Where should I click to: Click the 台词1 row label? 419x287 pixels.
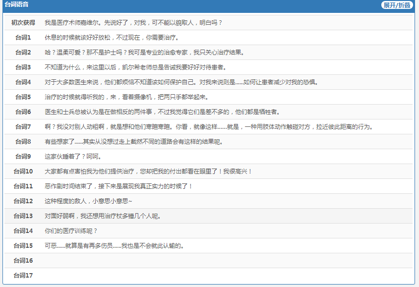(x=23, y=38)
